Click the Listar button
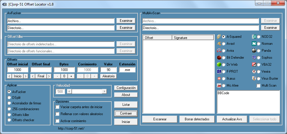 [126, 105]
